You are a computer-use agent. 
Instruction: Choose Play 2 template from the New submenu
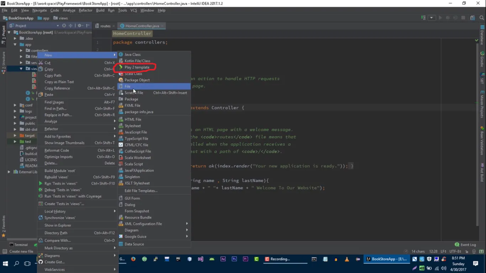154,67
